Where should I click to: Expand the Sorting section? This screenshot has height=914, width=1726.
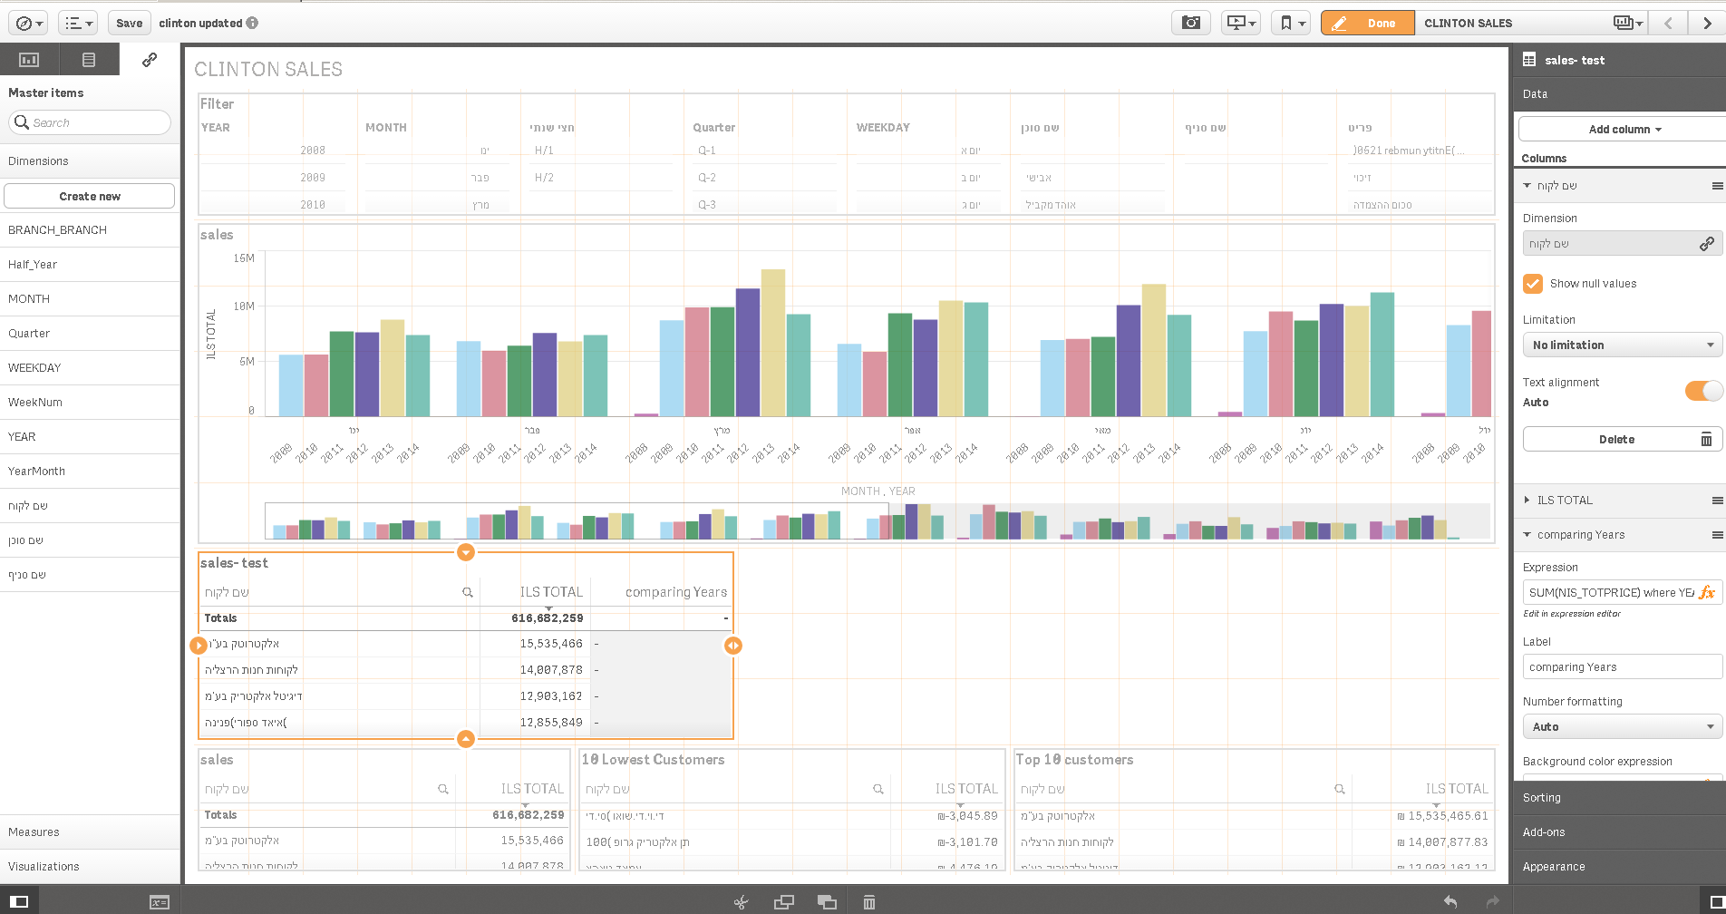tap(1619, 797)
